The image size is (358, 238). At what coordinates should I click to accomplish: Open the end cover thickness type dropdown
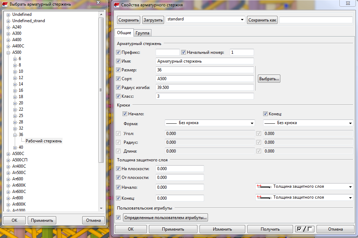[x=304, y=198]
